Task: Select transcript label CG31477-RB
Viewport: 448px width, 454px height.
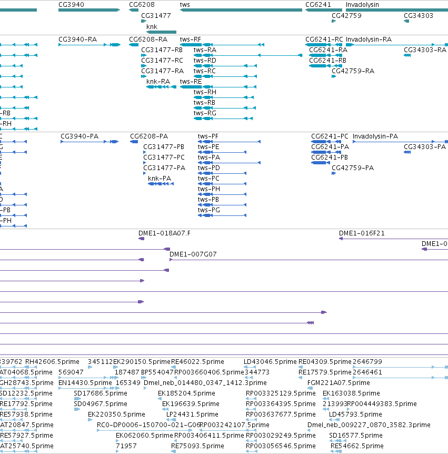Action: [162, 50]
